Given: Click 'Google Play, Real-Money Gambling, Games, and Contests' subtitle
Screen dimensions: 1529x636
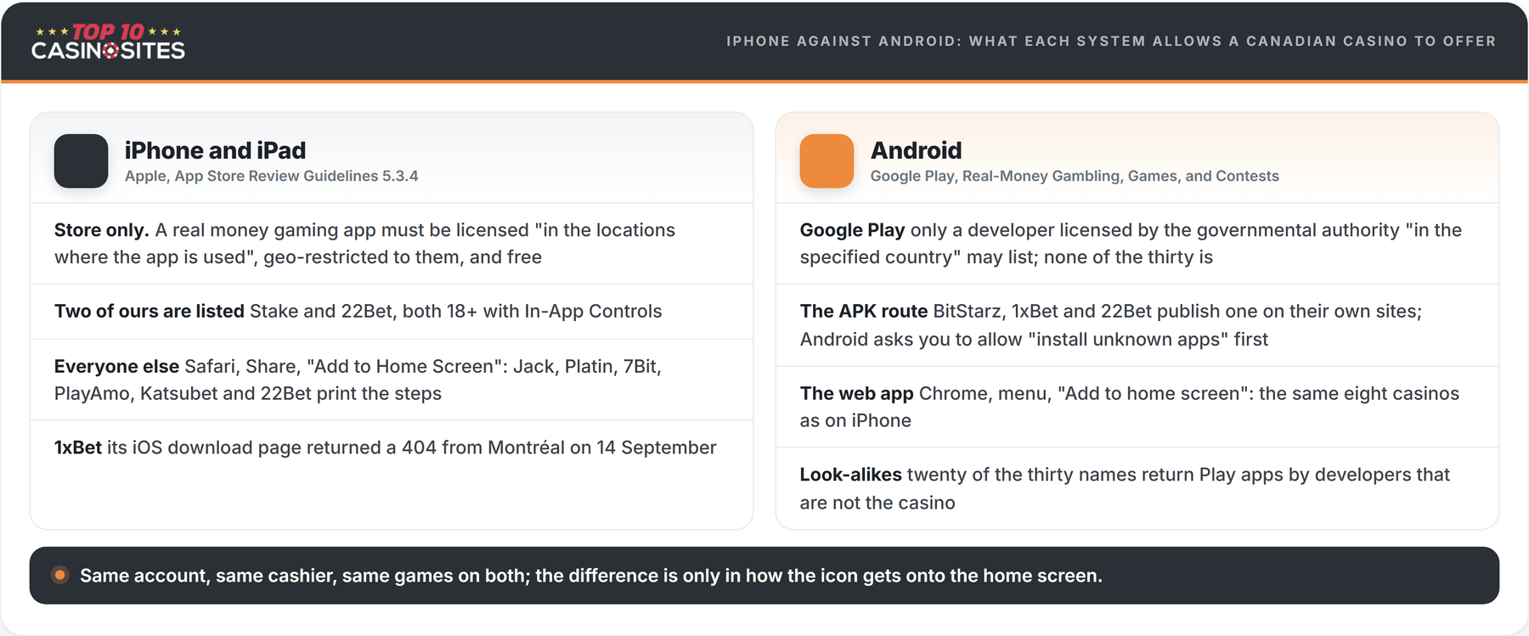Looking at the screenshot, I should pos(1075,176).
